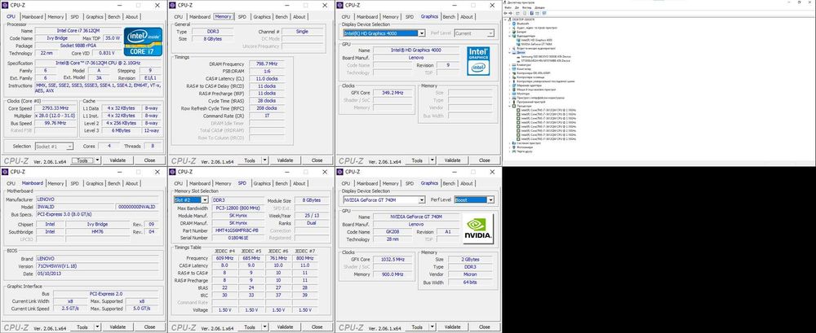The width and height of the screenshot is (816, 333).
Task: Collapse the disk drives node above Samsung SSD
Action: pyautogui.click(x=509, y=52)
